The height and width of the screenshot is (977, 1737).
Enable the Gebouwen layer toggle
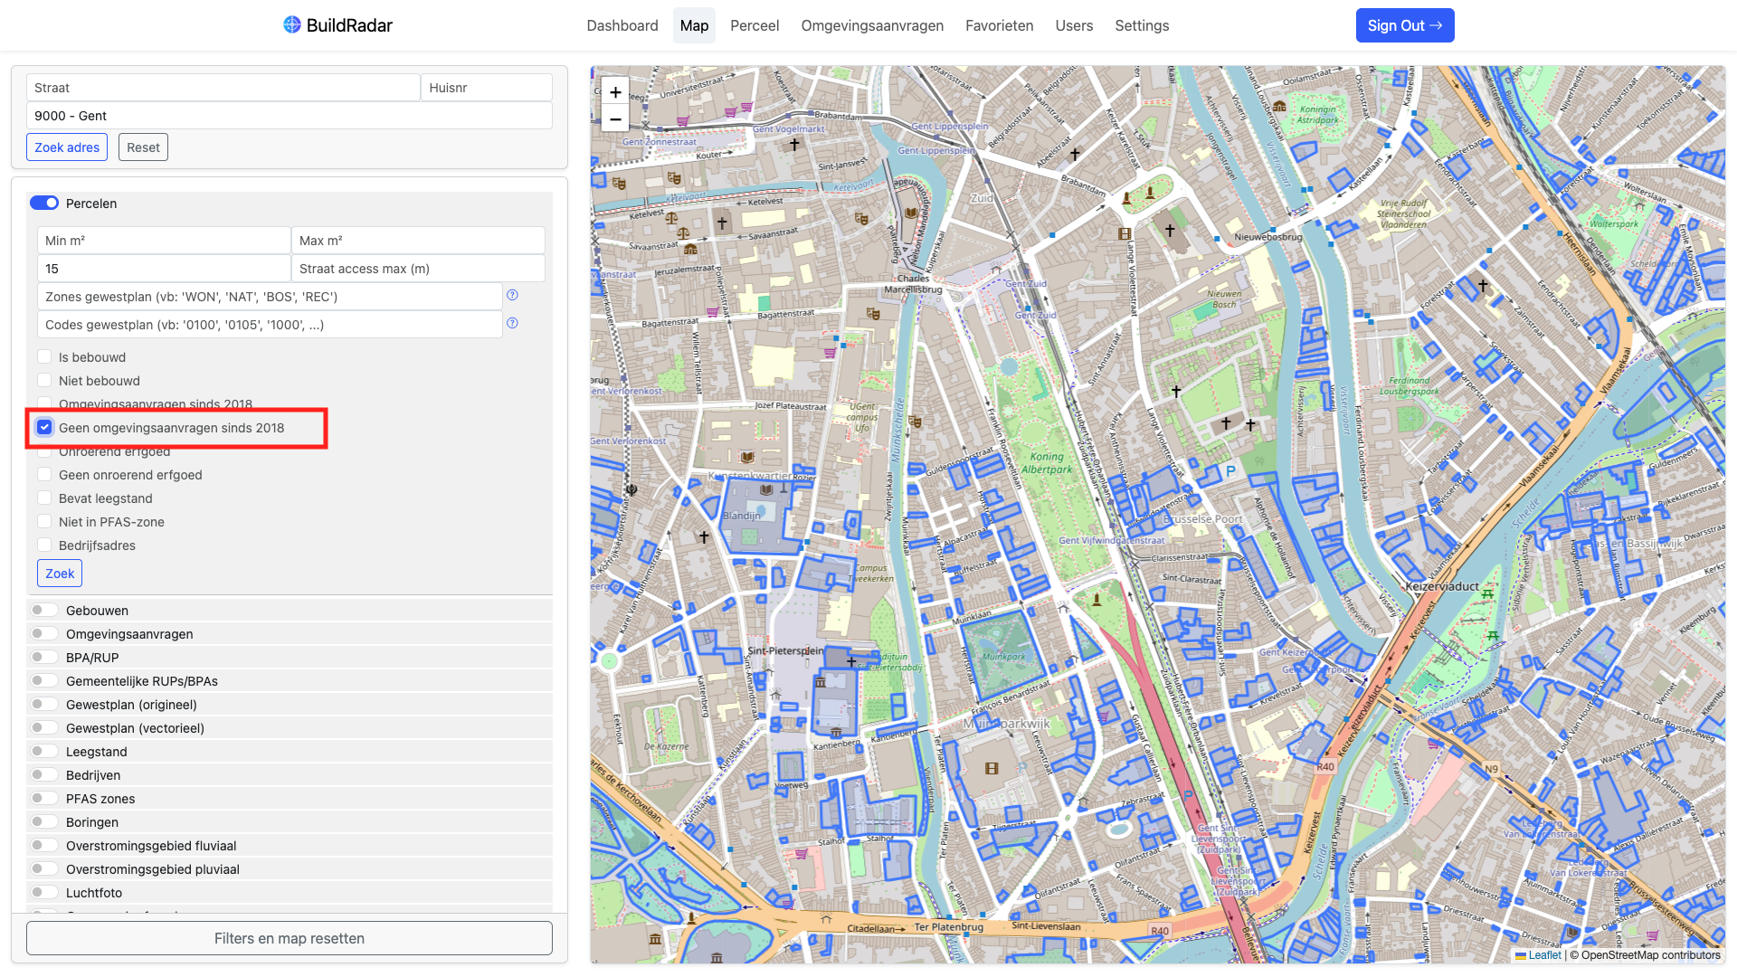44,611
